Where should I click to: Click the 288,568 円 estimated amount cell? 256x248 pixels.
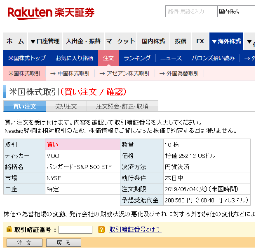point(207,200)
